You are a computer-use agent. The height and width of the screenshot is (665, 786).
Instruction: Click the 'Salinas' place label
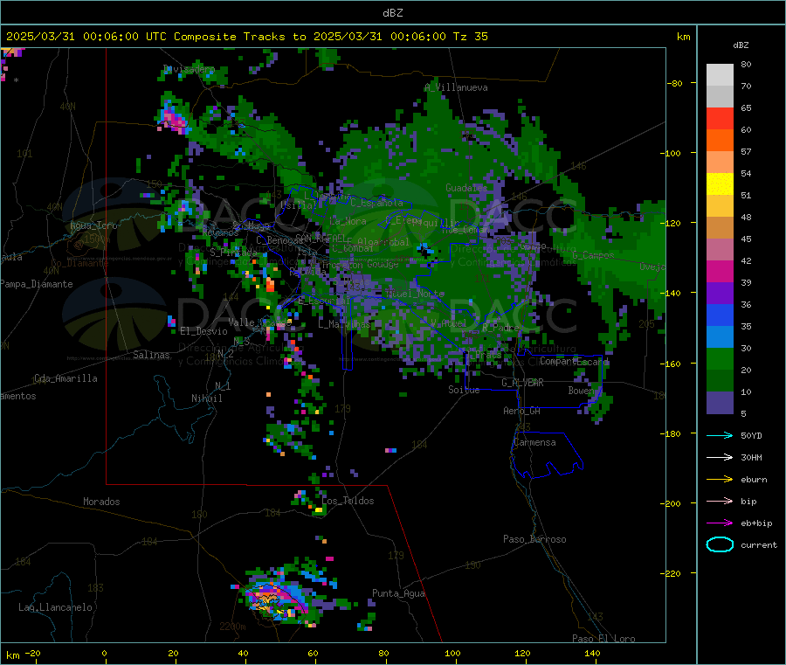pos(151,355)
